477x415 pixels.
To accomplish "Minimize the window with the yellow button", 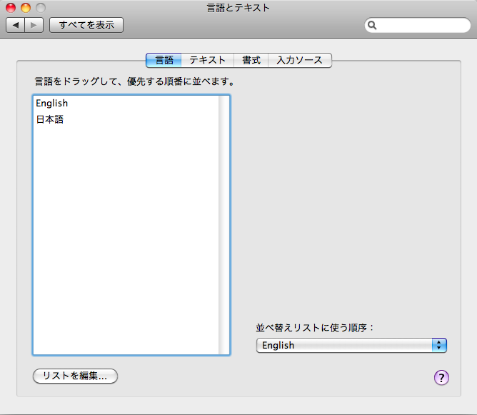I will [25, 8].
